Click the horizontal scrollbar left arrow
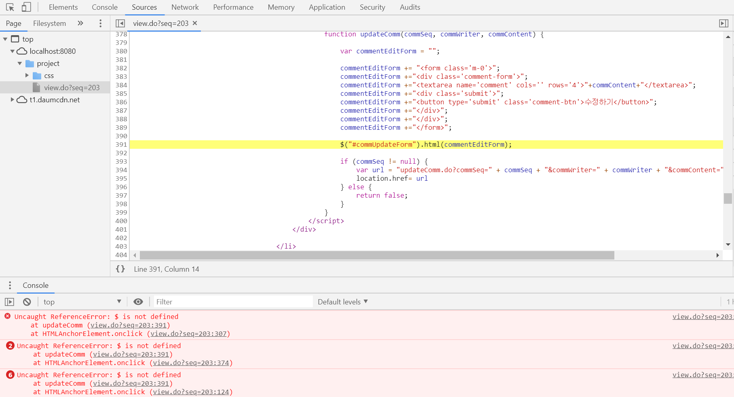Image resolution: width=734 pixels, height=397 pixels. point(135,255)
